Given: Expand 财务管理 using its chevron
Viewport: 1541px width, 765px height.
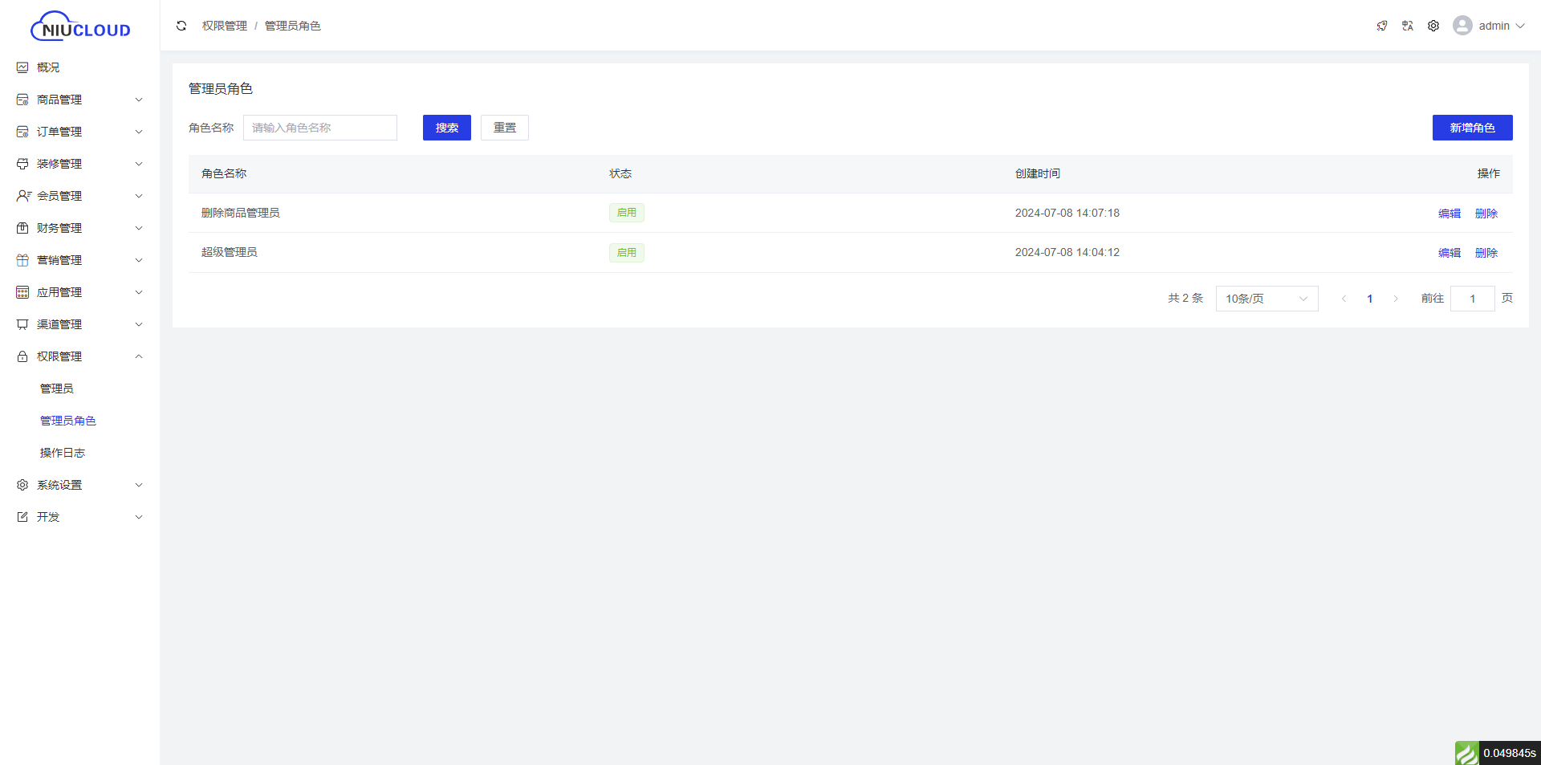Looking at the screenshot, I should 139,228.
